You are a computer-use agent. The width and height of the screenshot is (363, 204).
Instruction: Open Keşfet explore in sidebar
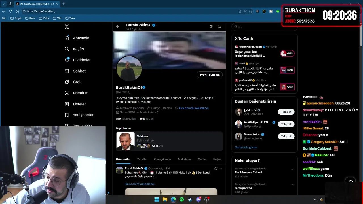(x=74, y=49)
